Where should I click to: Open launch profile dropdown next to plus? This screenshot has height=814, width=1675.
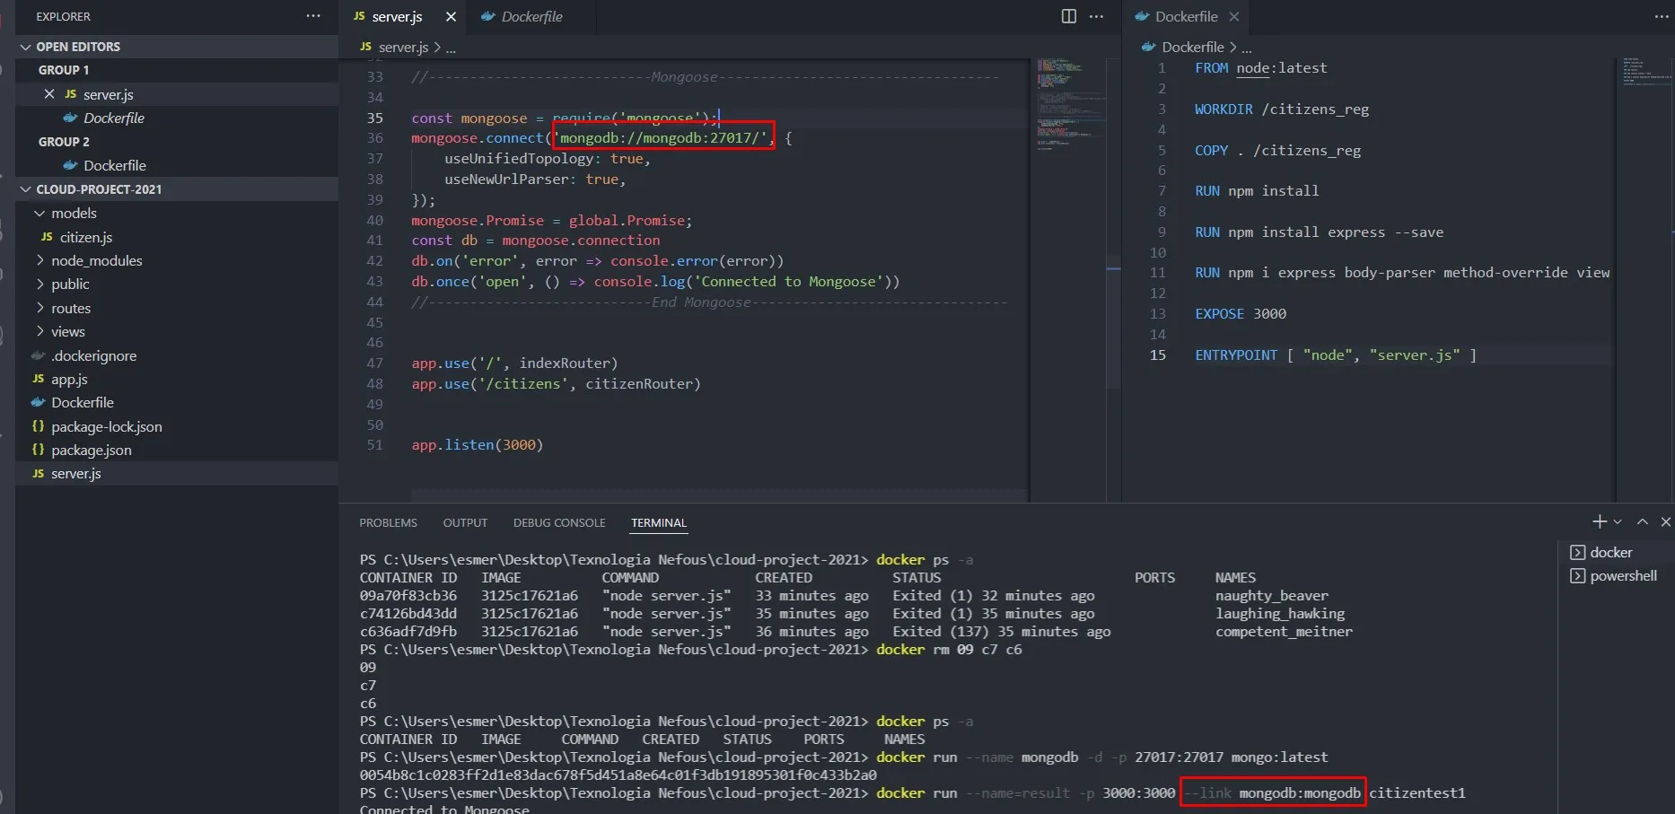(x=1618, y=521)
